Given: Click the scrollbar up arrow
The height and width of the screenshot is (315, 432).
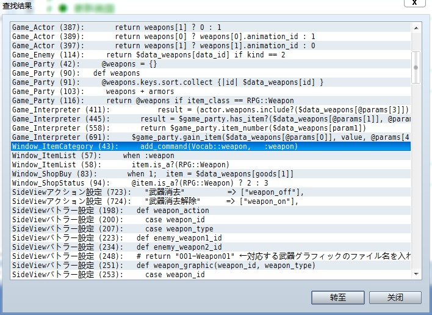Looking at the screenshot, I should [416, 28].
